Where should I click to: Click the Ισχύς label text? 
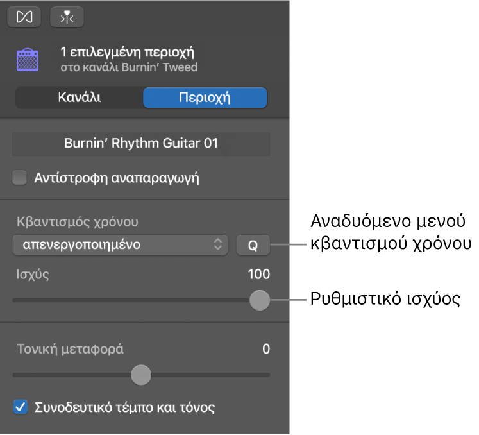coord(33,275)
